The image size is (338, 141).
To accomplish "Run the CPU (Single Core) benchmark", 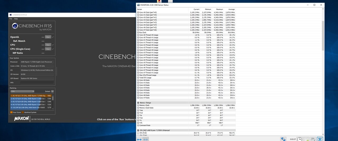I will click(48, 49).
